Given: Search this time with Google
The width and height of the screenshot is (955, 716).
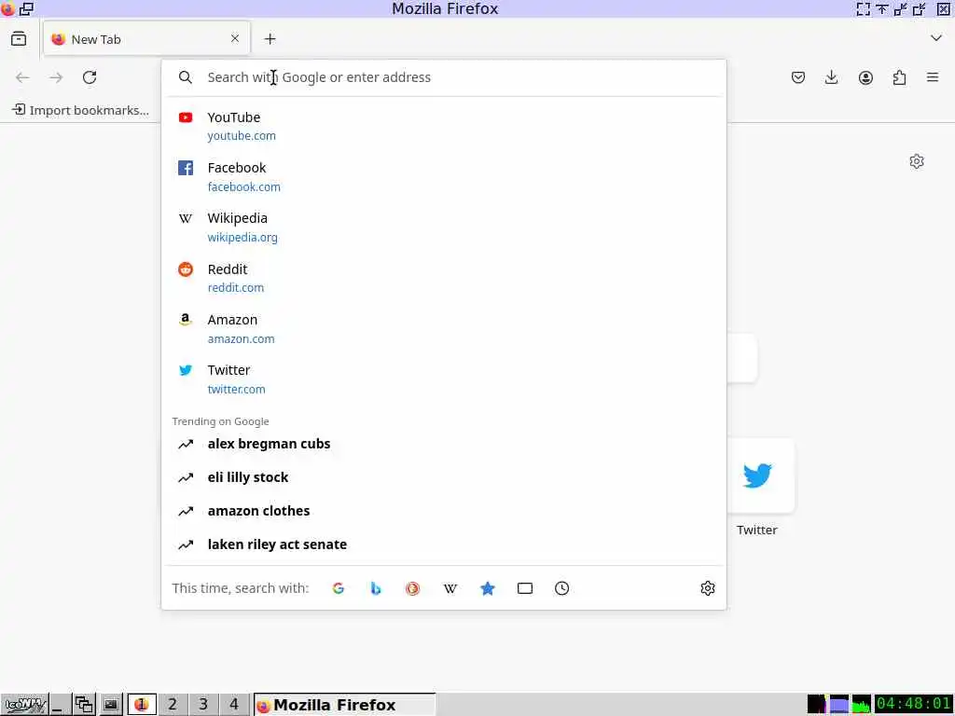Looking at the screenshot, I should pos(339,588).
